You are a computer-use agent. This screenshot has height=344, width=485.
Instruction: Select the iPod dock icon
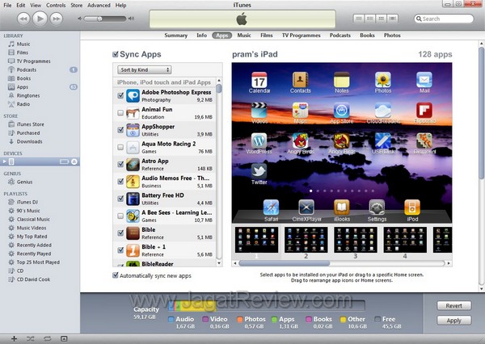412,208
